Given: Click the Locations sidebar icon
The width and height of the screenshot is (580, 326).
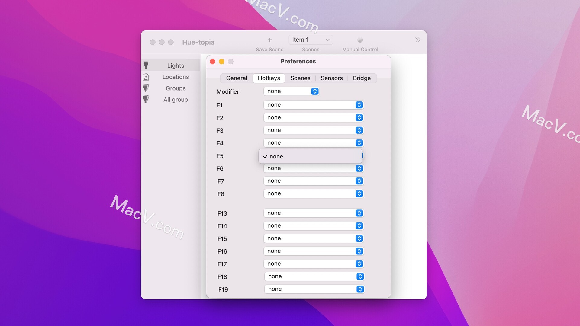Looking at the screenshot, I should click(x=146, y=77).
